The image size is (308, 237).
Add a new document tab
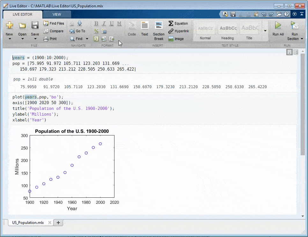point(58,223)
